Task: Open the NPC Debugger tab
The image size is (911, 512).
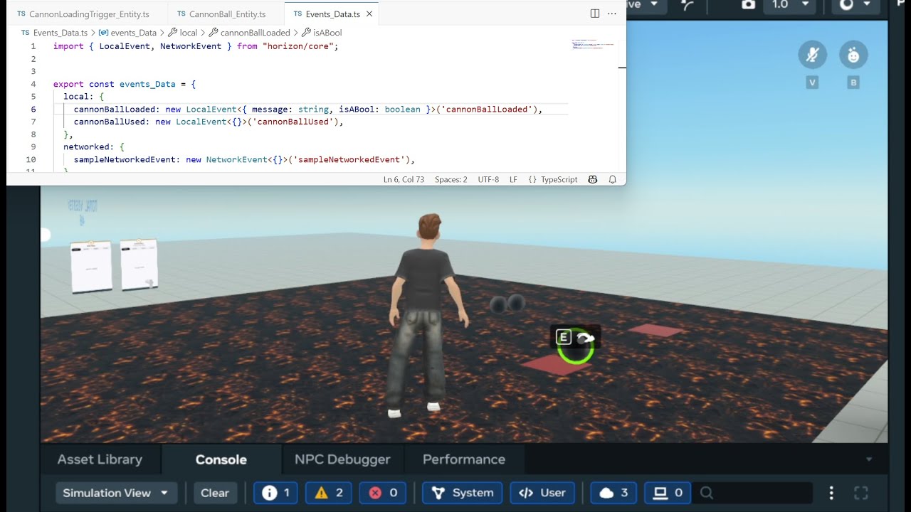Action: (342, 459)
